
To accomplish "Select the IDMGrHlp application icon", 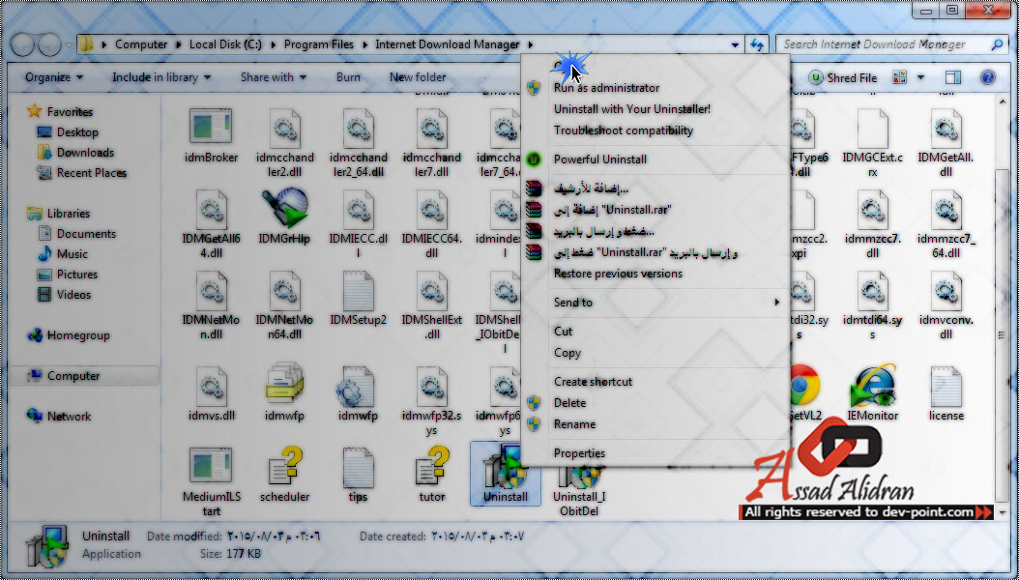I will tap(284, 208).
